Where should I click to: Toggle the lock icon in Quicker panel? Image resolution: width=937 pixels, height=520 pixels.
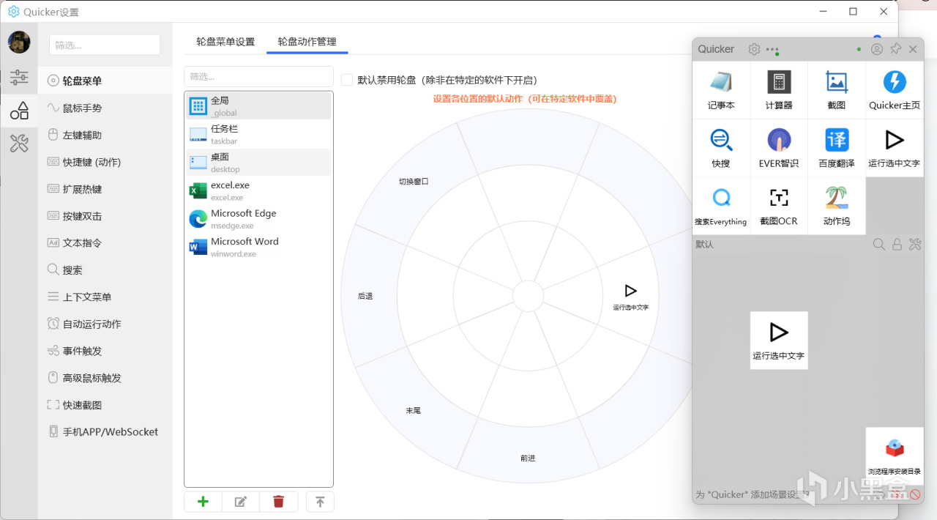897,245
